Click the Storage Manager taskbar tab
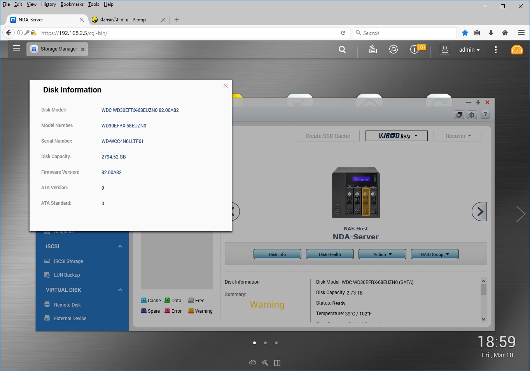530x371 pixels. (57, 49)
